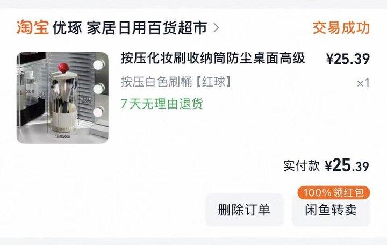Viewport: 387px width, 245px height.
Task: Click the paid total amount ¥25.39
Action: (x=347, y=165)
